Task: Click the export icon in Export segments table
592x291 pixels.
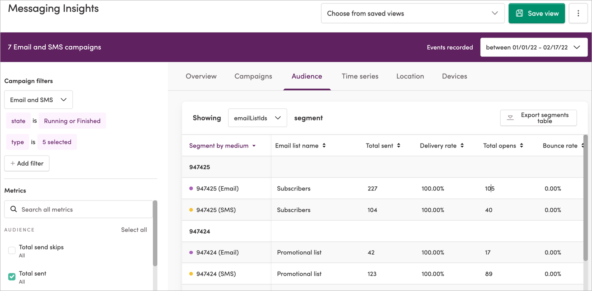Action: tap(510, 118)
